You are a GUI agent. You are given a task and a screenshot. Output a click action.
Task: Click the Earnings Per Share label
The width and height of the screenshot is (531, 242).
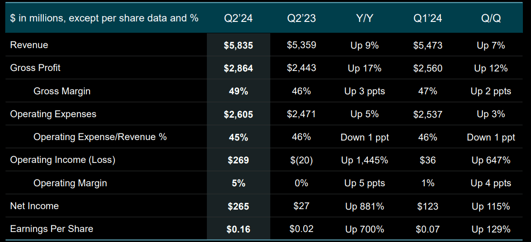click(x=51, y=229)
